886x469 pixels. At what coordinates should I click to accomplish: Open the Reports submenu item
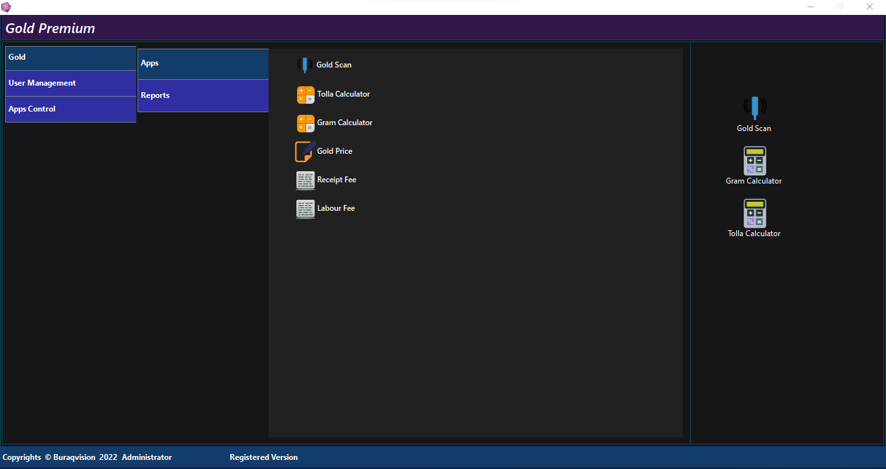tap(203, 96)
